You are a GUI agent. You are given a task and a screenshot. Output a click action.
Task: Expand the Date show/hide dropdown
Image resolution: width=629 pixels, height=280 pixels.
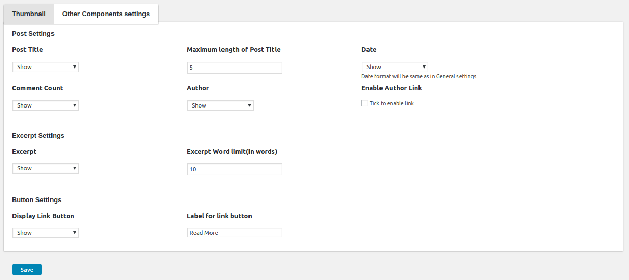tap(395, 67)
